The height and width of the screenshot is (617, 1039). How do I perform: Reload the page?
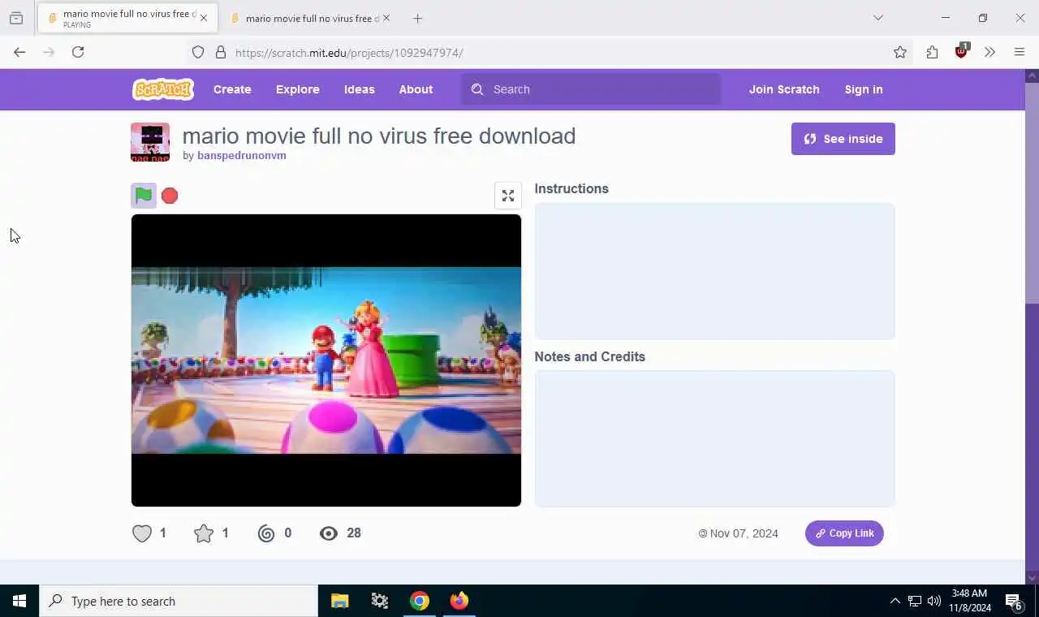pyautogui.click(x=78, y=52)
